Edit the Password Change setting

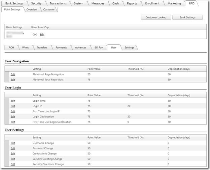(13, 148)
